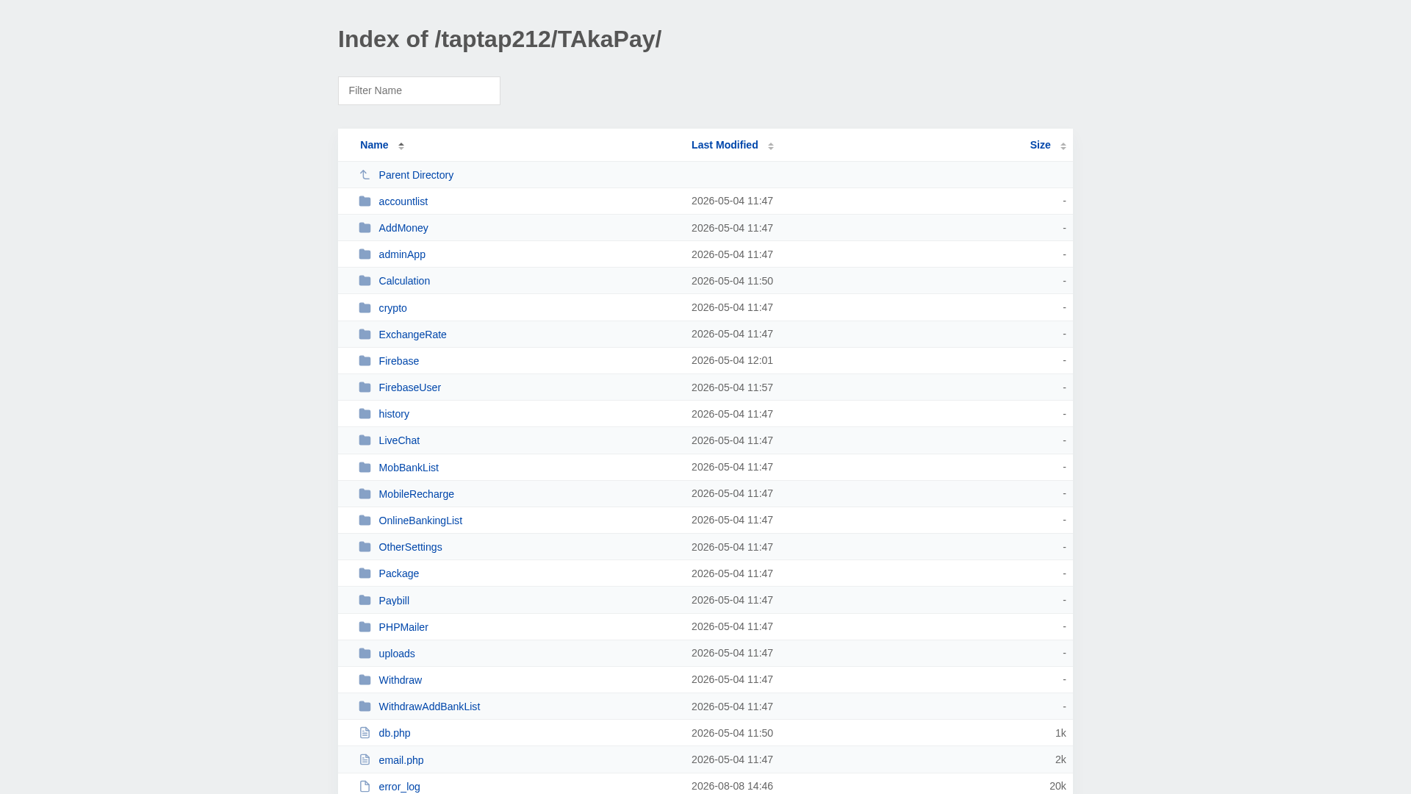Screen dimensions: 1411x794
Task: Open the Package folder link
Action: 399,573
